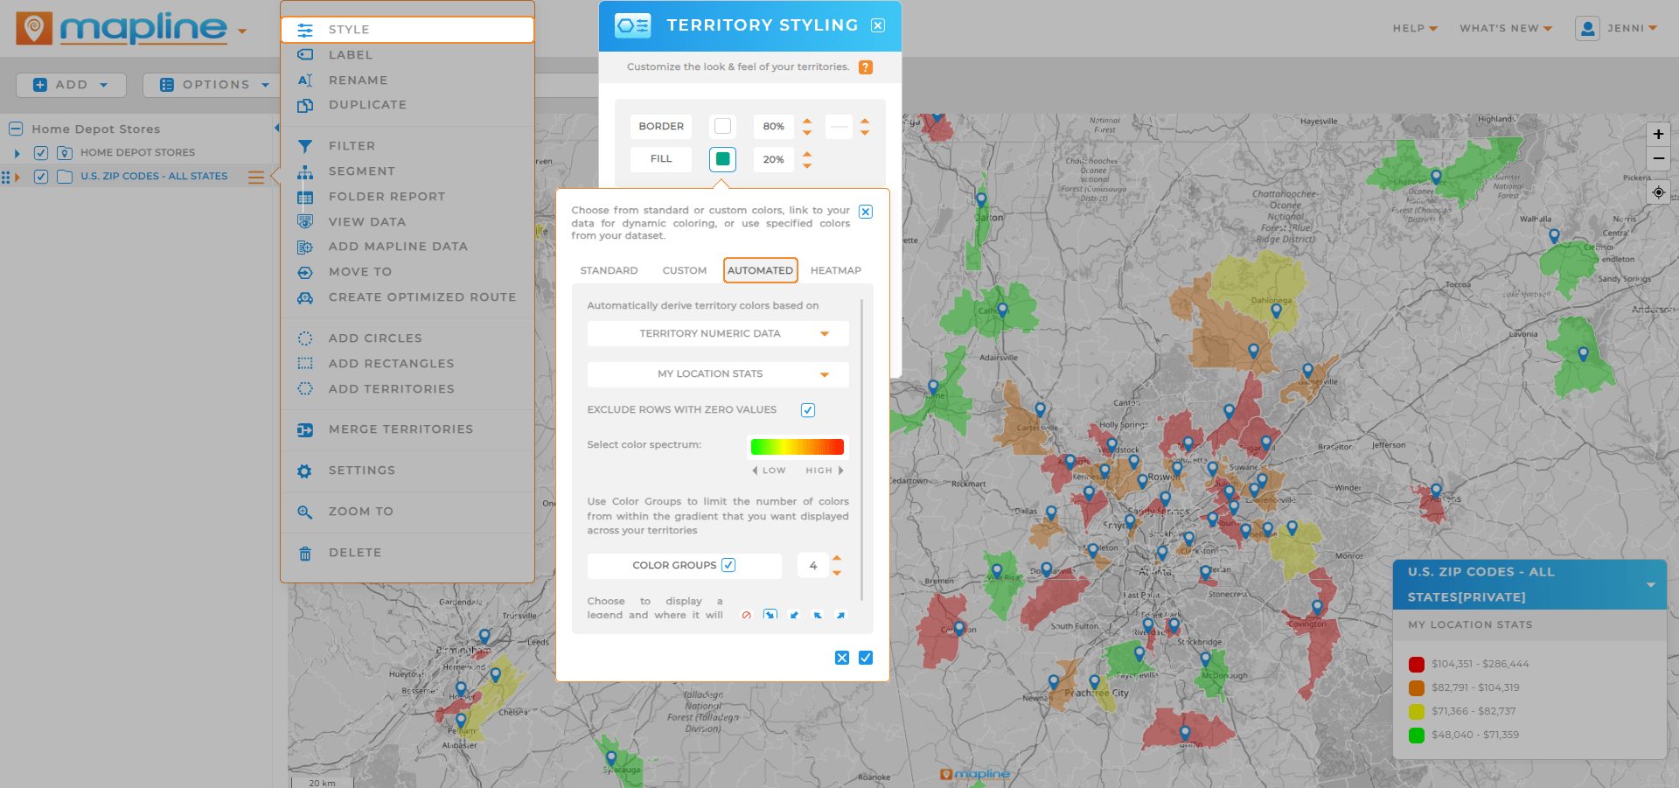Increase the color groups number stepper
This screenshot has height=788, width=1679.
[x=837, y=558]
